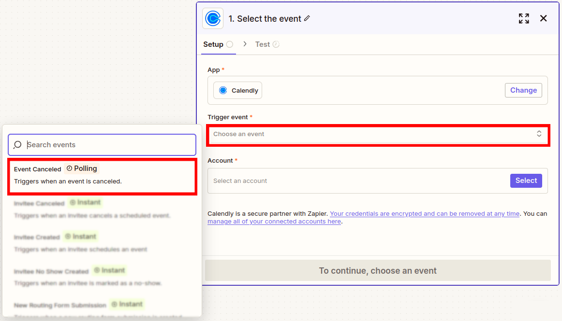Click the Test status clock icon
This screenshot has width=562, height=321.
point(276,44)
